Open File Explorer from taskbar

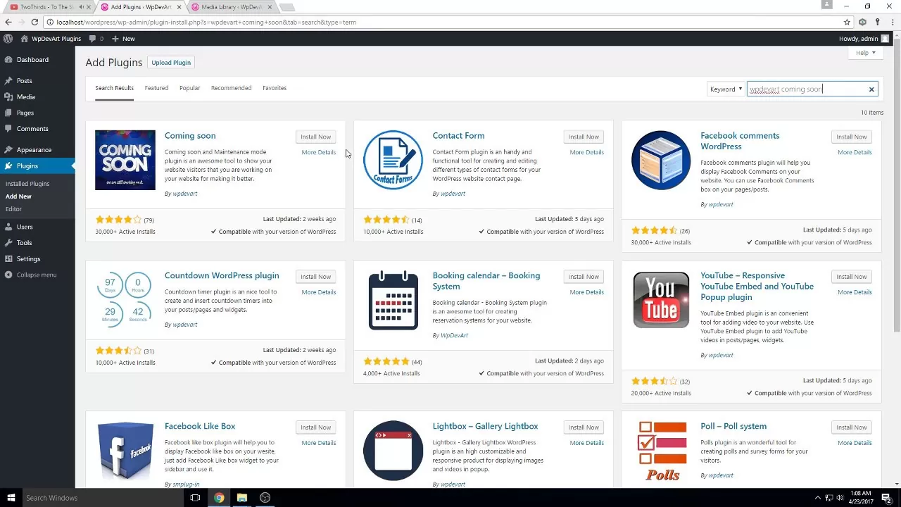242,498
